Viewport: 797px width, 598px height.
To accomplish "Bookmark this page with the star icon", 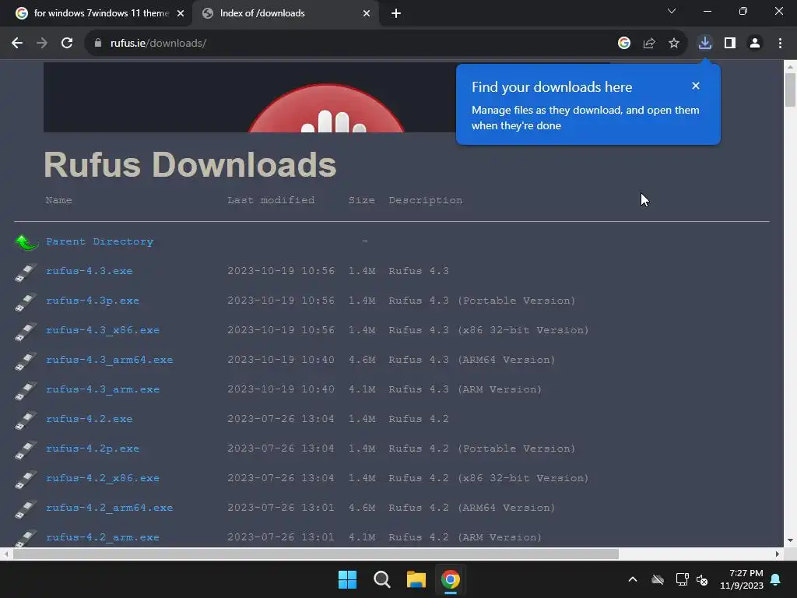I will point(674,44).
